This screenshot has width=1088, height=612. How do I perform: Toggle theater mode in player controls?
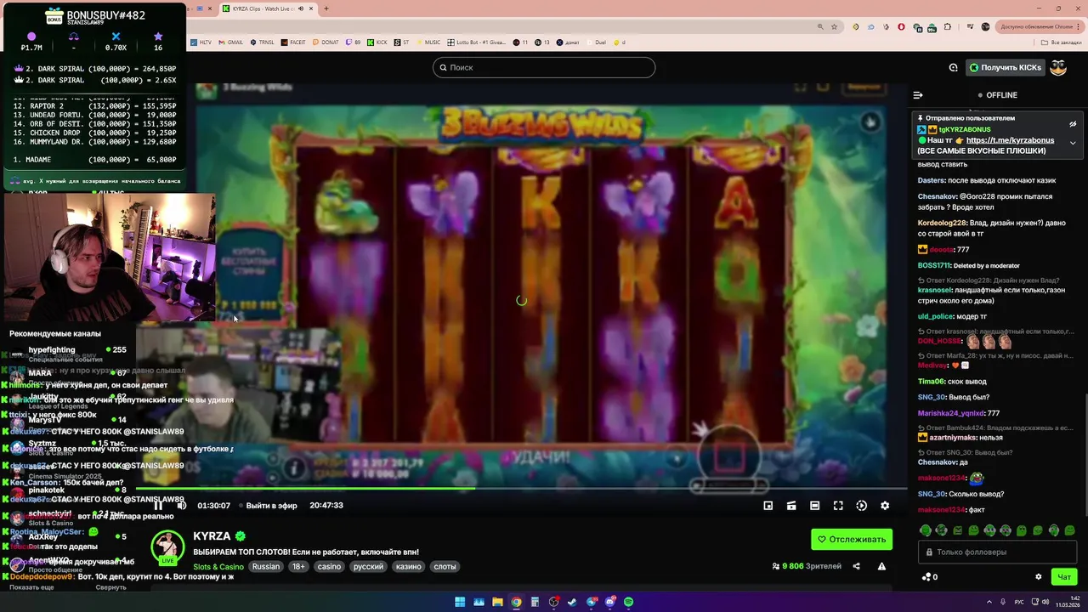point(814,506)
